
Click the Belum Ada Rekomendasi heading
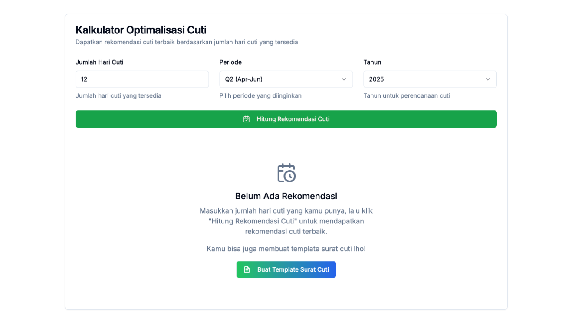point(286,196)
